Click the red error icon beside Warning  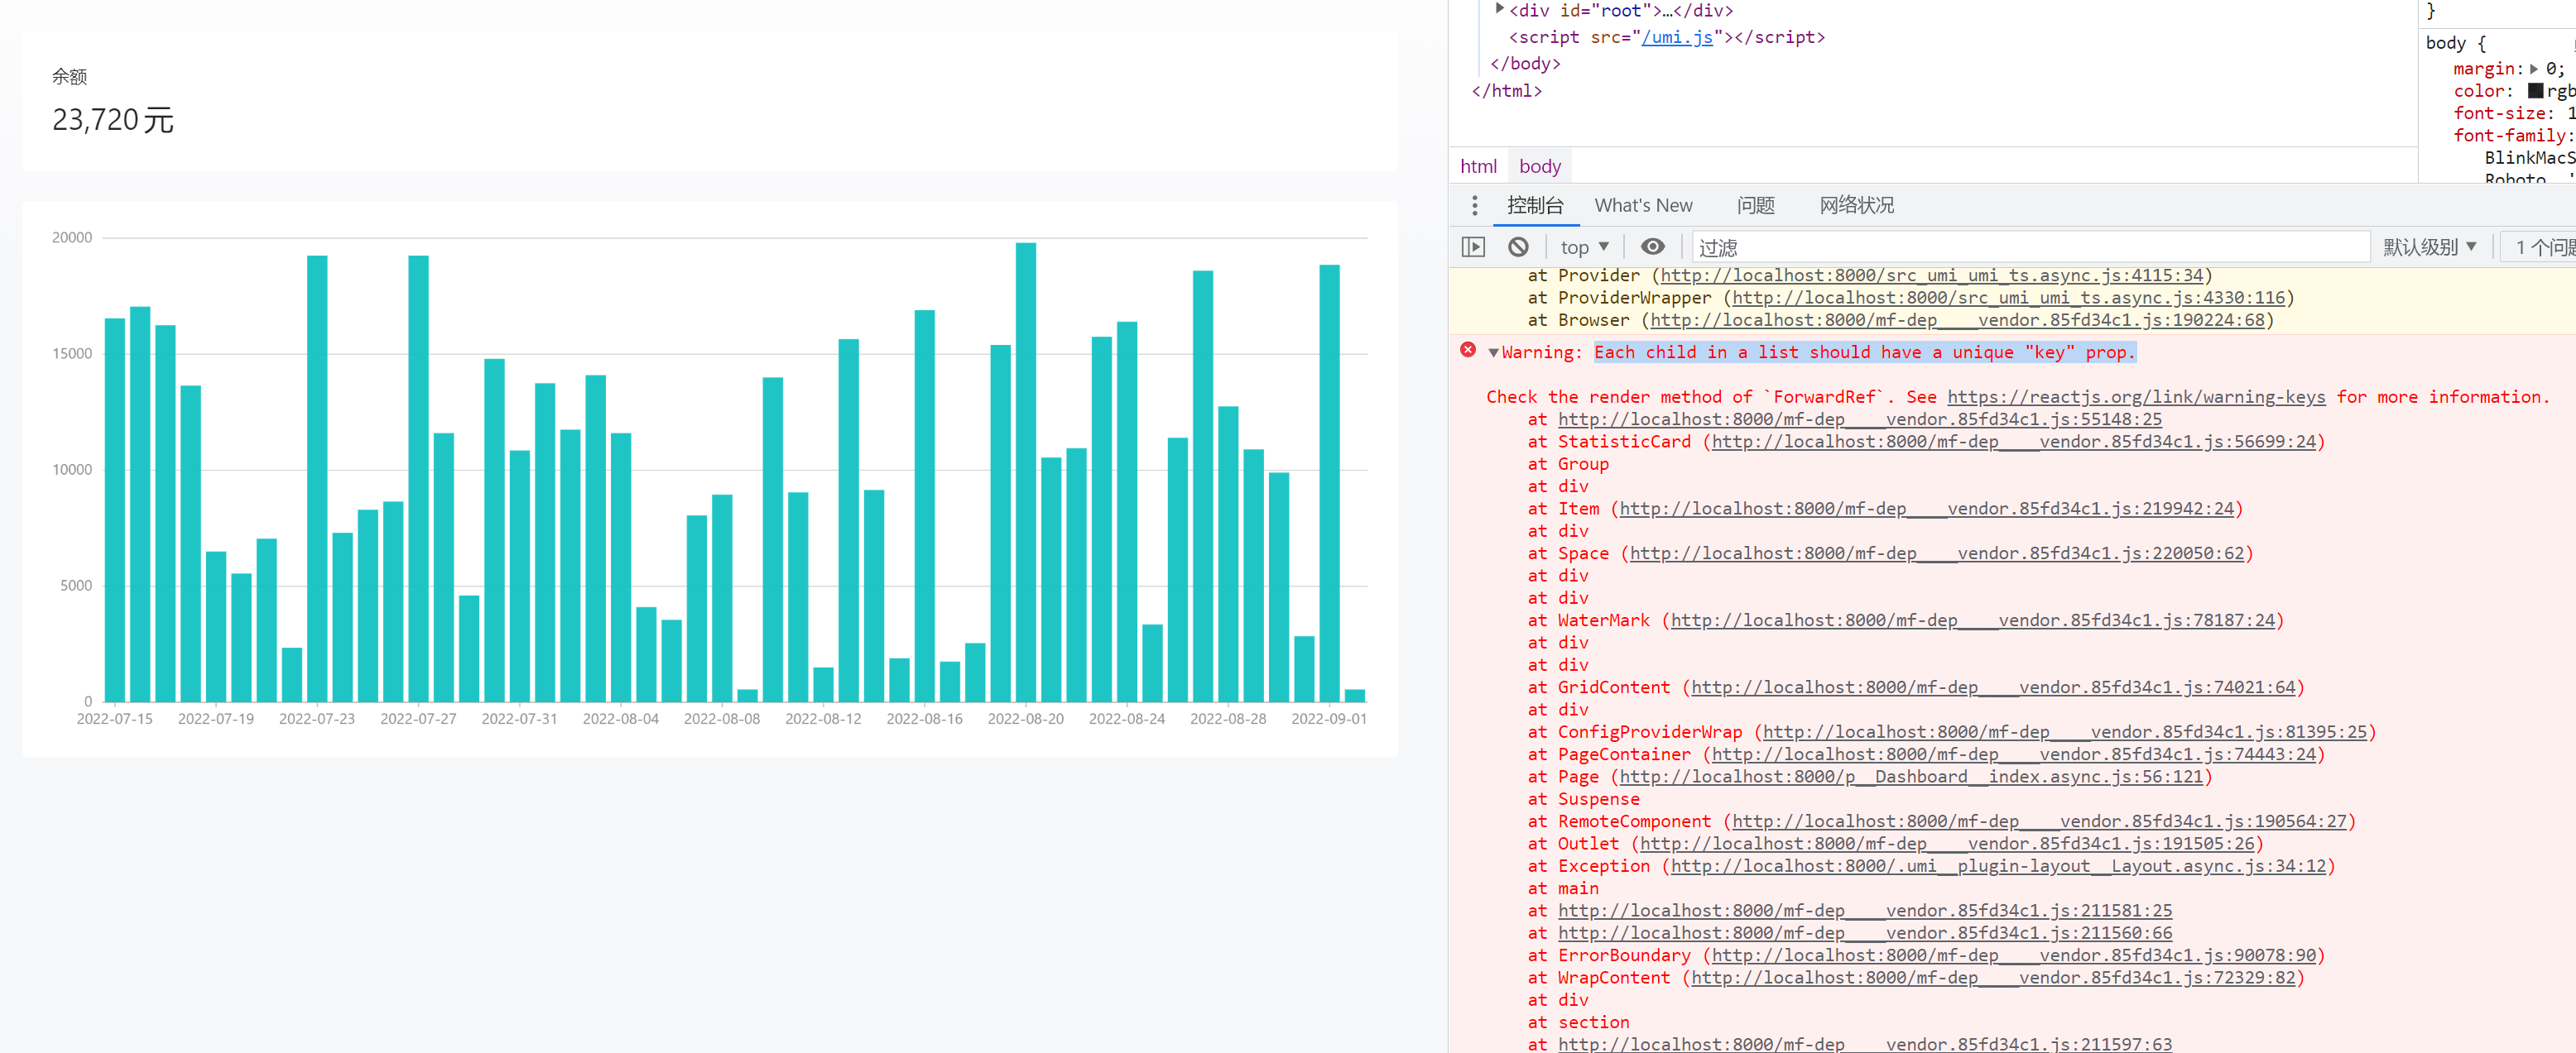pos(1468,350)
